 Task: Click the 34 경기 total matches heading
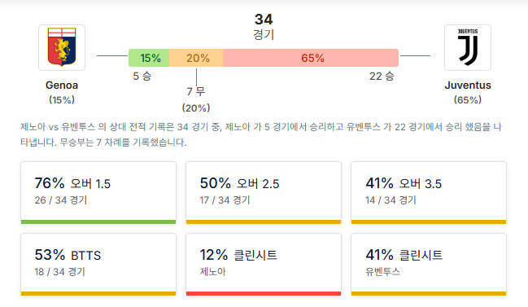[264, 26]
